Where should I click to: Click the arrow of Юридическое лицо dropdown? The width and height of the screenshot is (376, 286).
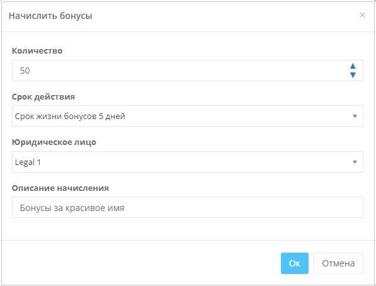point(355,162)
